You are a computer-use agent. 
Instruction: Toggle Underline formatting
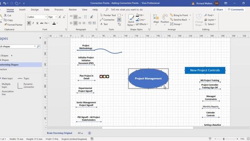point(37,23)
